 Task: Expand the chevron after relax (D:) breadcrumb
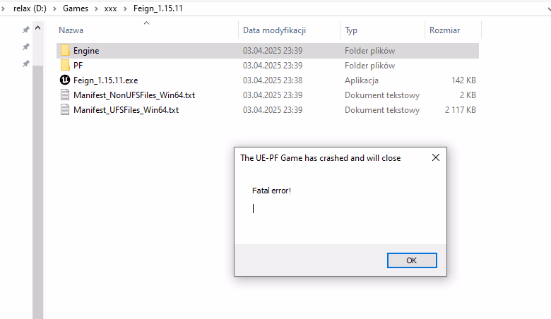(54, 8)
